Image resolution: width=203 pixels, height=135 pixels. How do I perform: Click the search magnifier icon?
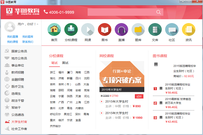[158, 12]
